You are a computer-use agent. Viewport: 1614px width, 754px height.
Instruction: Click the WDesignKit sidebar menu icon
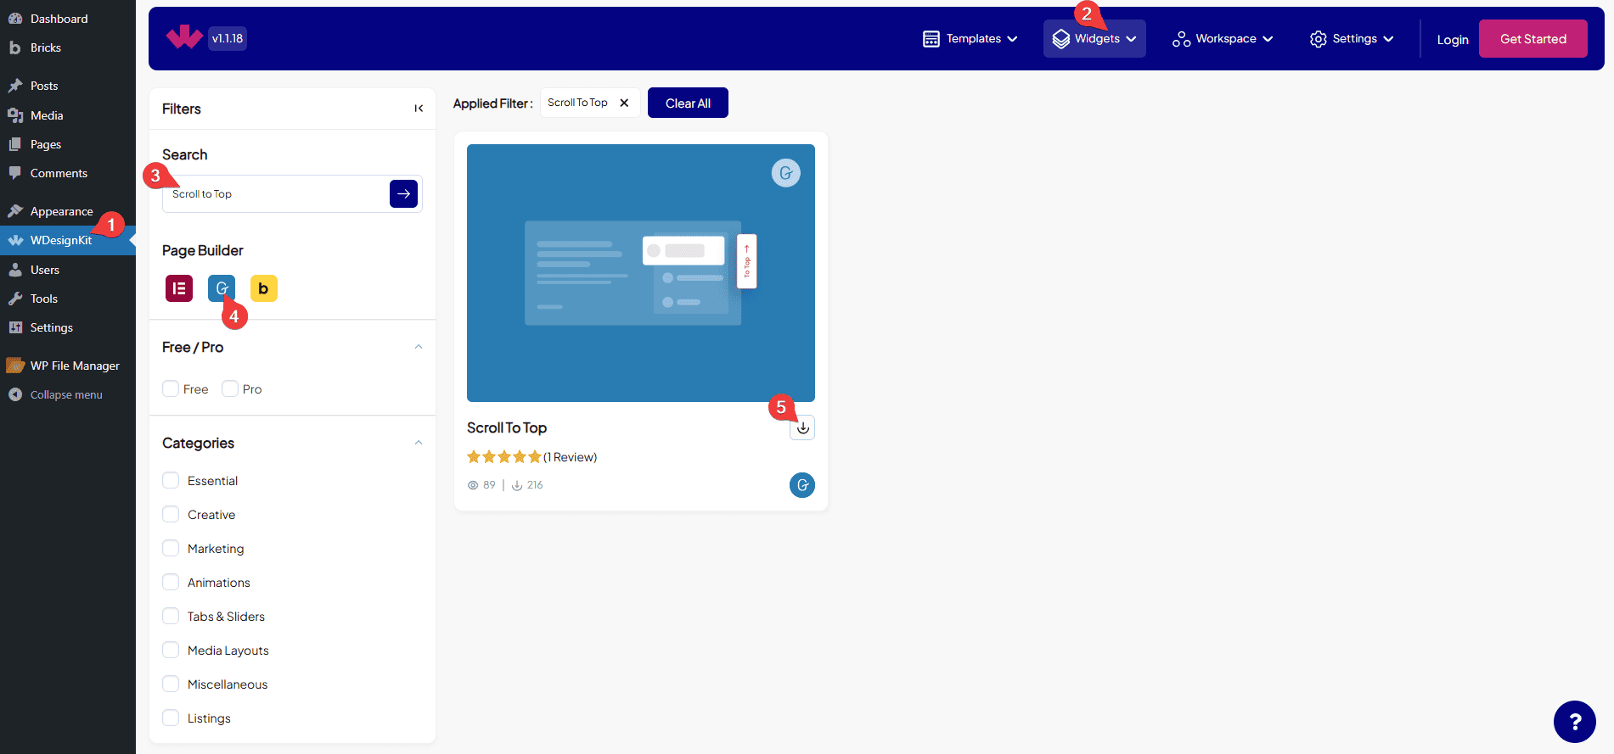coord(15,240)
